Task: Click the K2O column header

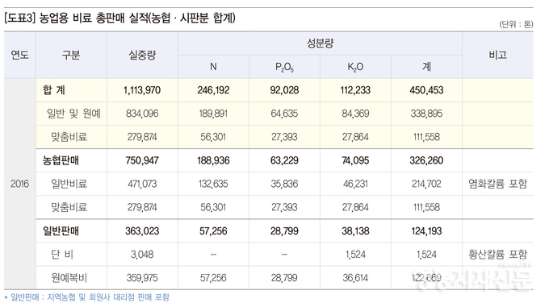Action: (x=355, y=67)
